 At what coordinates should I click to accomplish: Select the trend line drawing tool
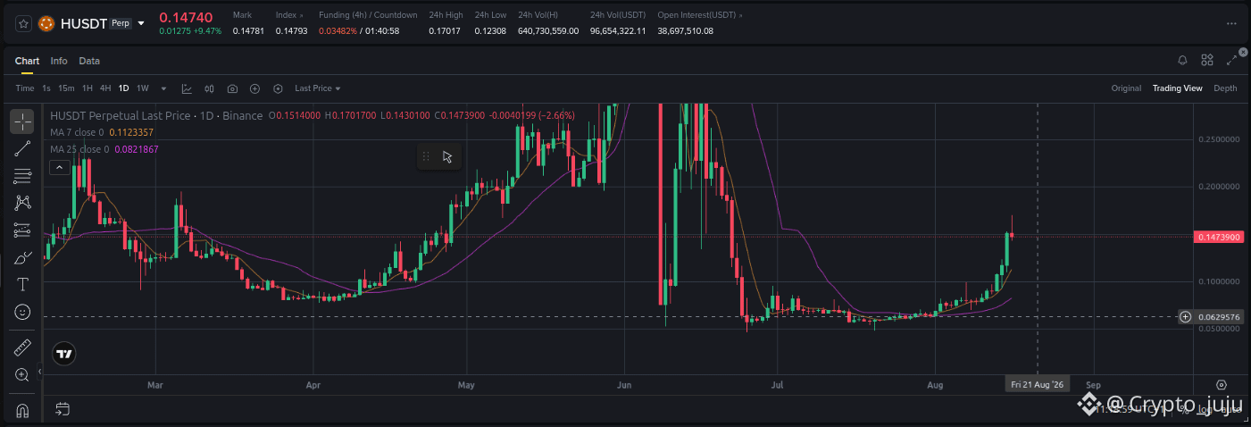pyautogui.click(x=22, y=149)
